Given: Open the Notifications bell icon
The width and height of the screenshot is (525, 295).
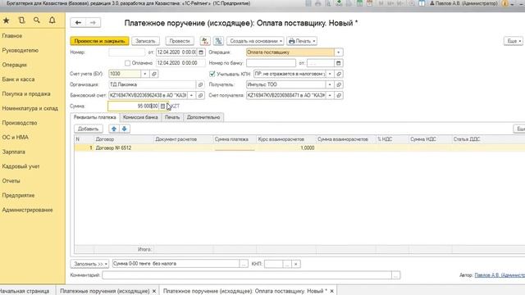Looking at the screenshot, I should coord(52,20).
